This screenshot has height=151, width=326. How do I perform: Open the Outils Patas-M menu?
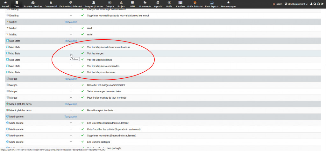(x=195, y=4)
